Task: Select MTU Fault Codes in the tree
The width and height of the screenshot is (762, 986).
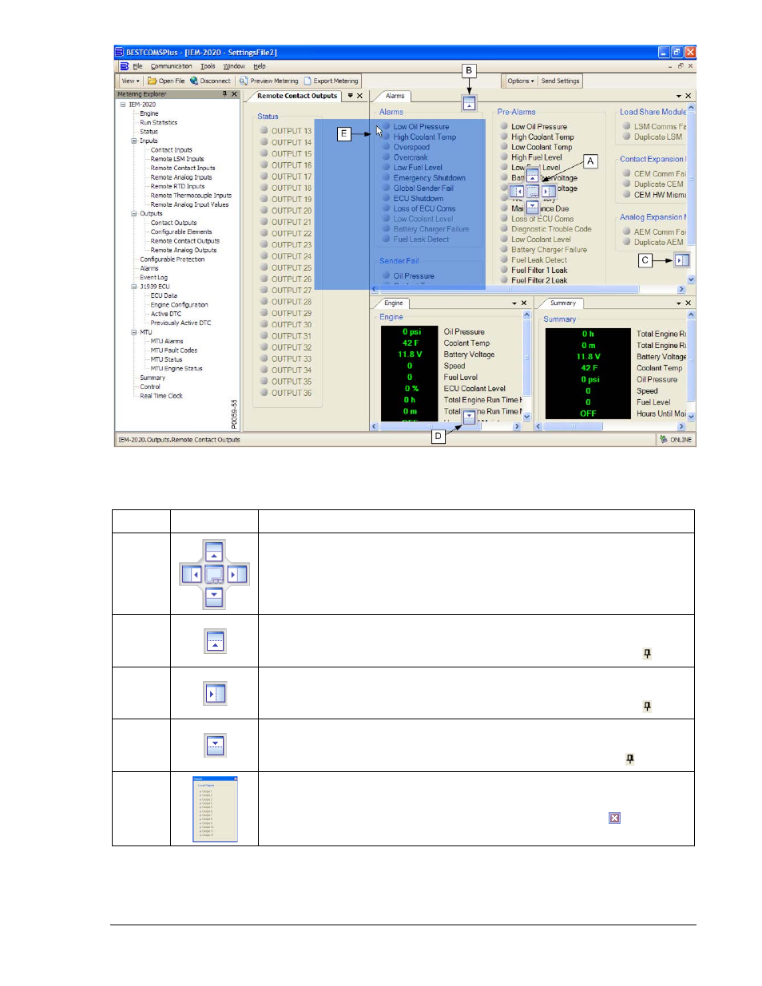Action: [174, 350]
